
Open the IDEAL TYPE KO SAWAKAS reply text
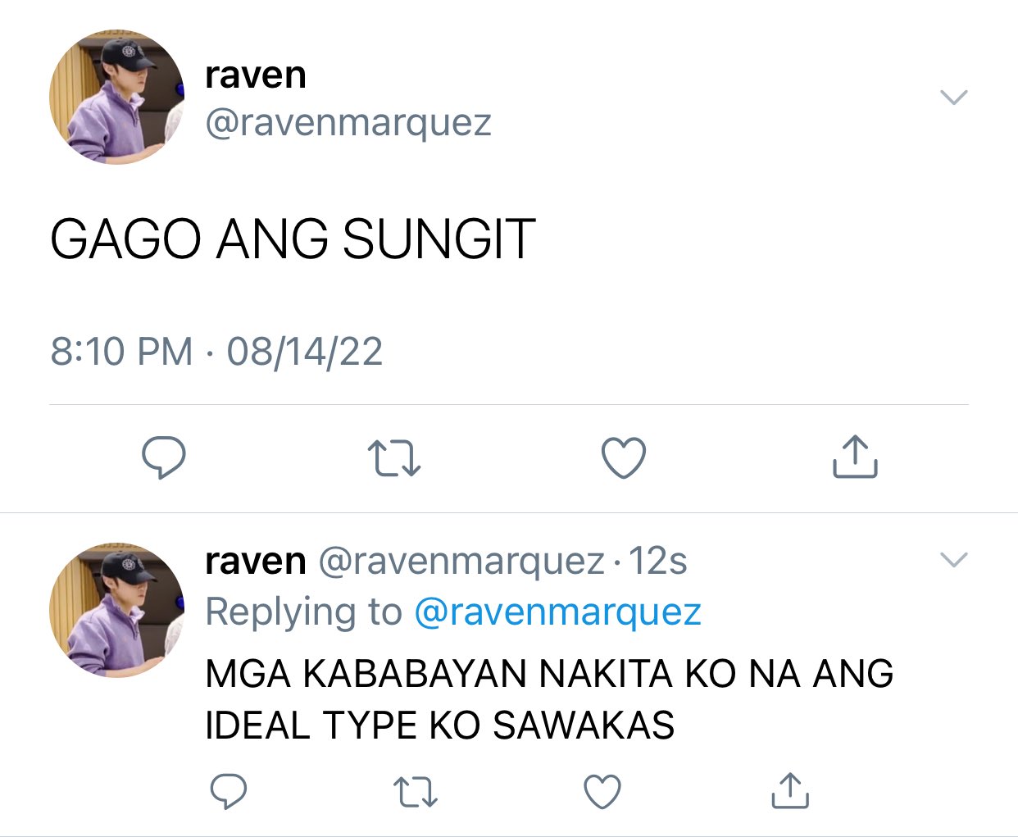549,699
